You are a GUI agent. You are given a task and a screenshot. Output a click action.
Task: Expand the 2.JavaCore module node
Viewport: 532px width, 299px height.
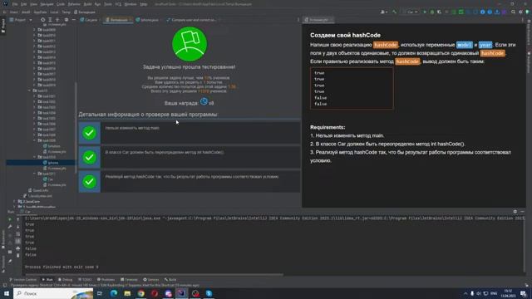(x=14, y=201)
